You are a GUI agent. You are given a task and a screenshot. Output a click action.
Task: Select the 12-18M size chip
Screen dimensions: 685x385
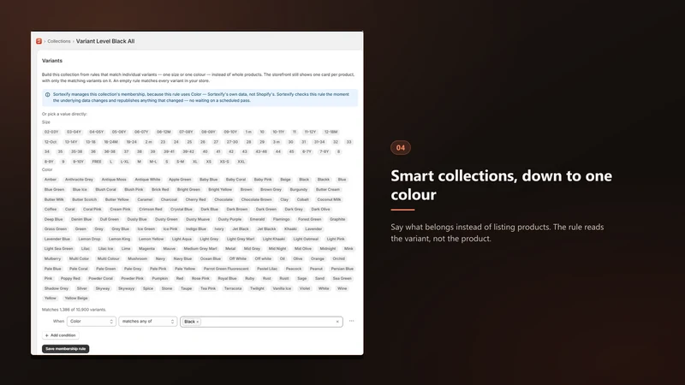click(331, 132)
